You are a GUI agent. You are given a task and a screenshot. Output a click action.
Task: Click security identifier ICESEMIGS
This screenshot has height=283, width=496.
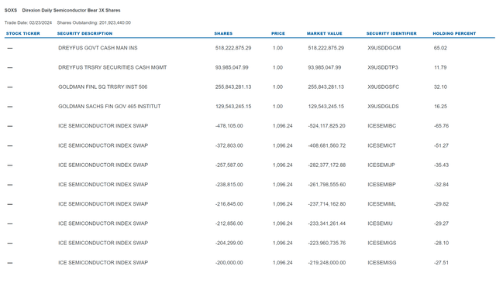[x=382, y=244]
